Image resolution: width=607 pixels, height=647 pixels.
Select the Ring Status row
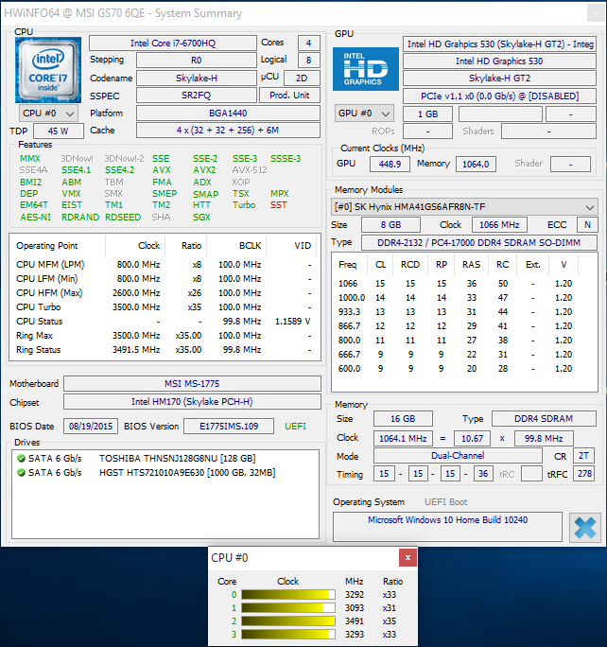(165, 350)
